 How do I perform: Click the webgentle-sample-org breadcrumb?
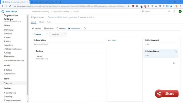click(x=41, y=11)
